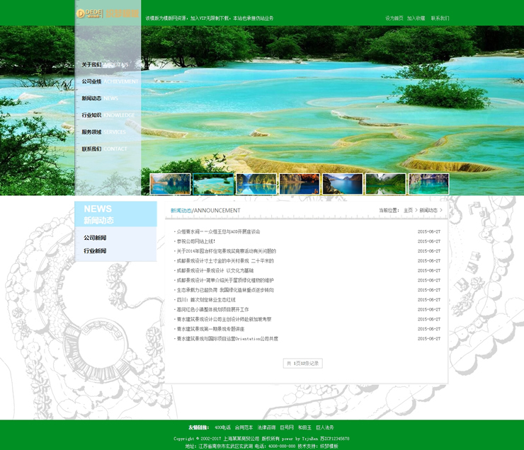Open 行业新闻 category in the news sidebar

pyautogui.click(x=95, y=251)
